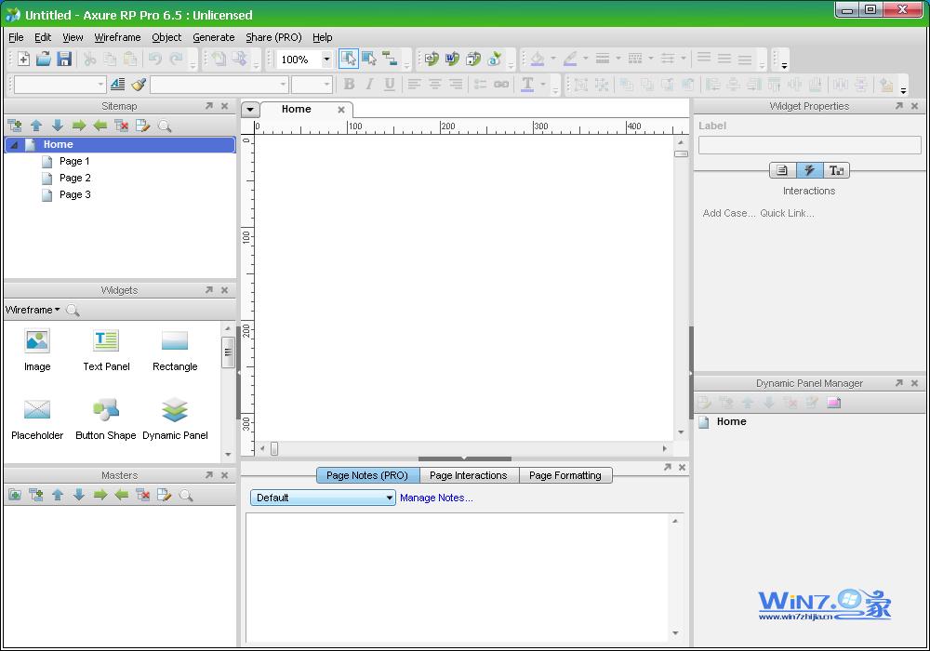Pick the Text Panel widget

pos(106,351)
